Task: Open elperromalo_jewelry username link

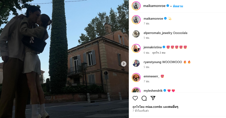Action: [x=158, y=33]
